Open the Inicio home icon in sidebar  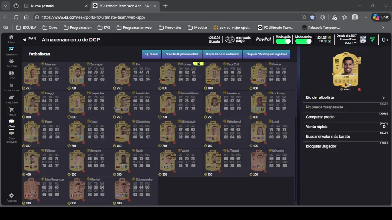[11, 39]
